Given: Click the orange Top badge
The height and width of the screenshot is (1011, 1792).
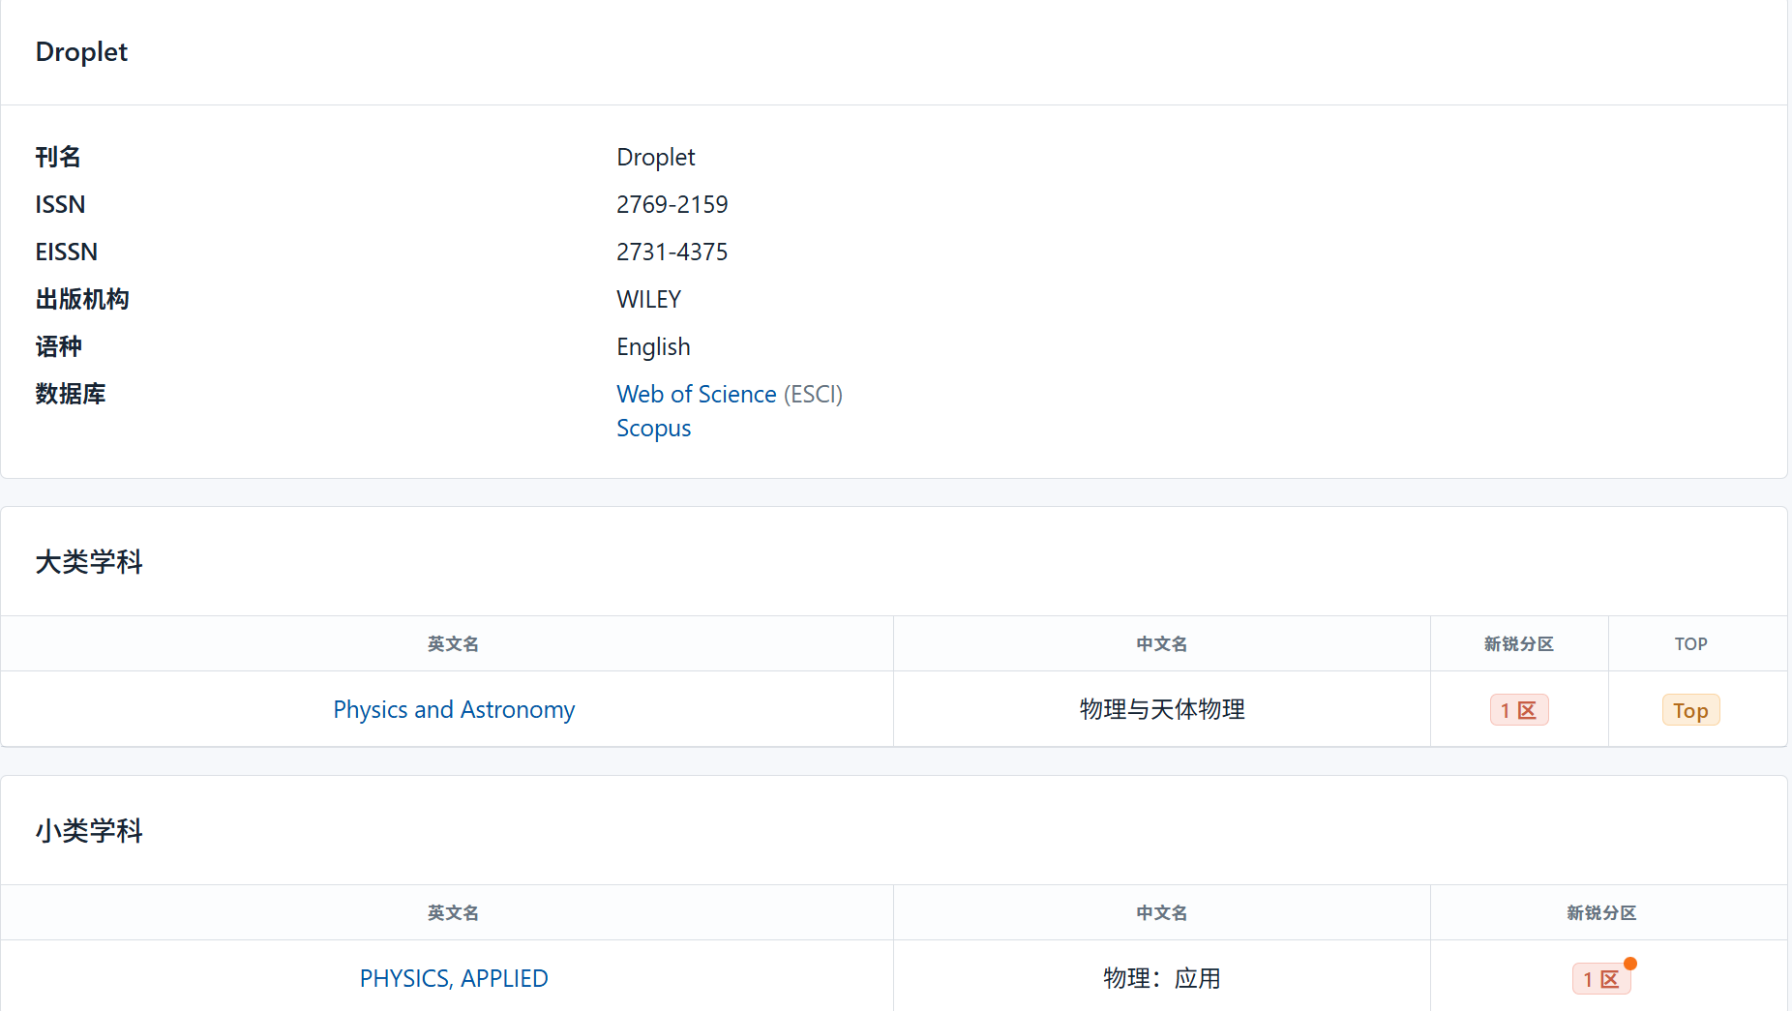Looking at the screenshot, I should (x=1689, y=710).
